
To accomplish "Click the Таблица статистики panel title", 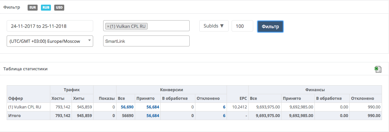I will [25, 69].
